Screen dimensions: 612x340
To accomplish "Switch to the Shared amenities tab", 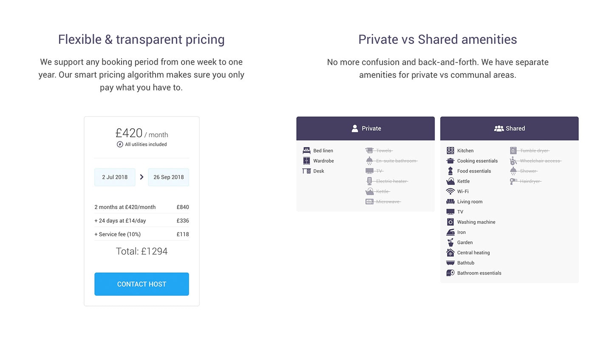I will tap(509, 128).
